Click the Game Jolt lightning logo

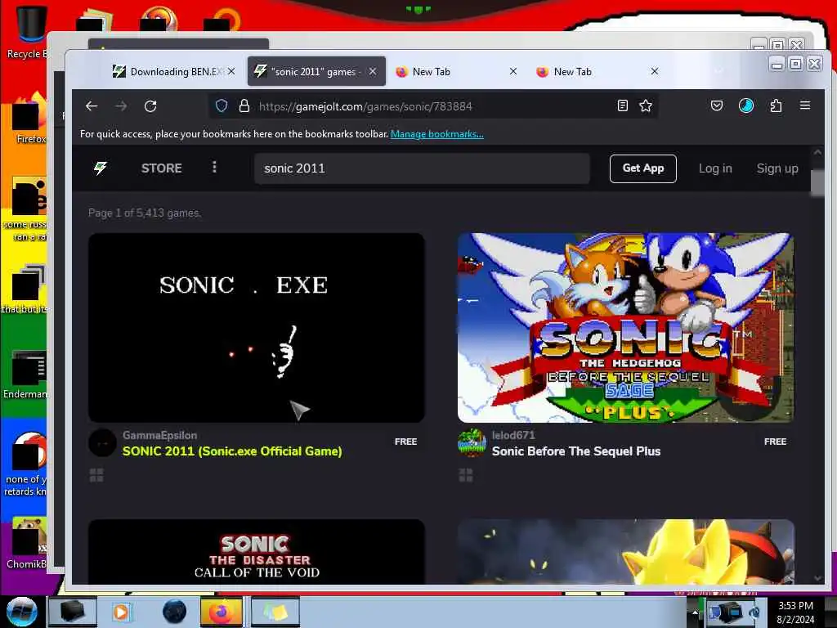coord(101,168)
